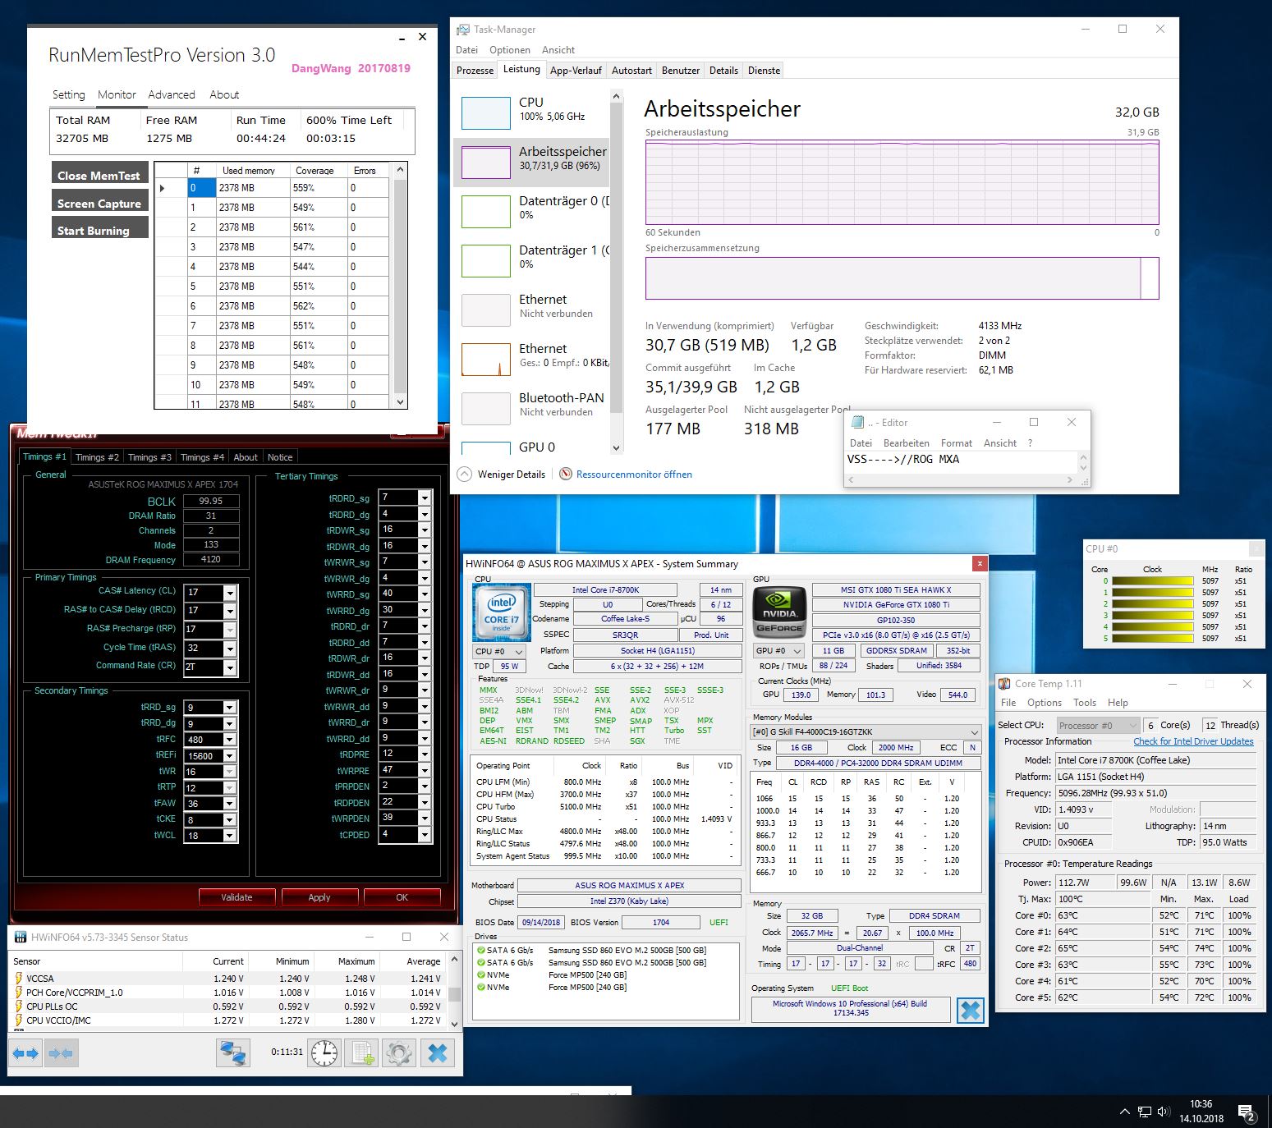This screenshot has width=1272, height=1128.
Task: Open the App-Verlauf tab in Task-Manager
Action: pos(576,71)
